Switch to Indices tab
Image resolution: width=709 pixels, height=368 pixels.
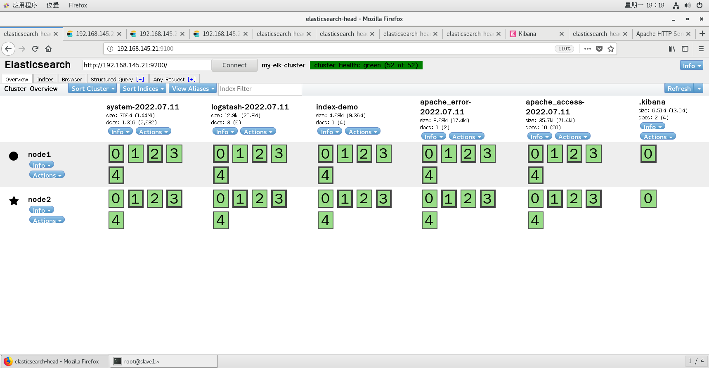pyautogui.click(x=45, y=79)
